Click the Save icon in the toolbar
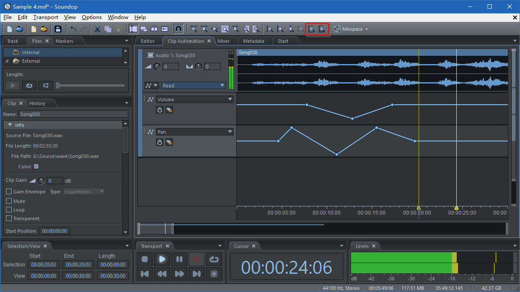520x292 pixels. tap(58, 29)
